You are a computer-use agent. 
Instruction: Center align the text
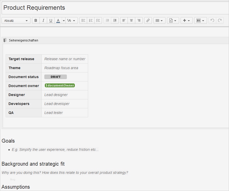131,20
